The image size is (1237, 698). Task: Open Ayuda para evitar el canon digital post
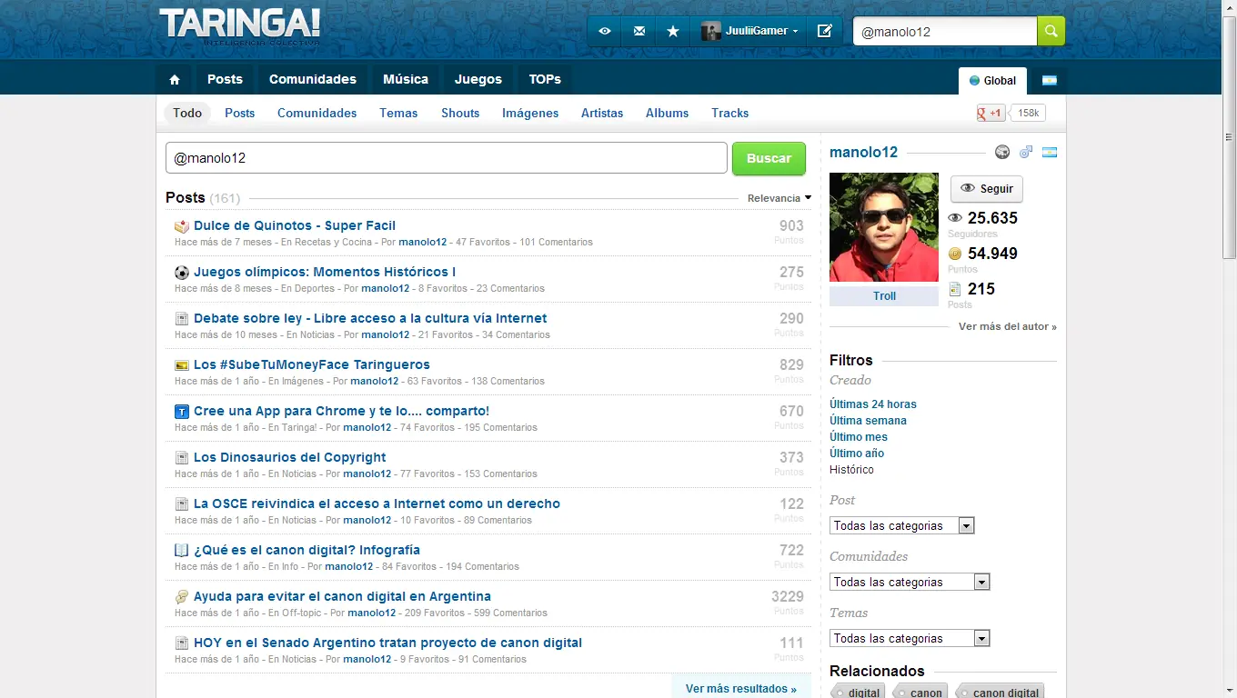[342, 597]
